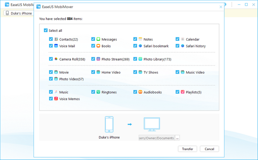Click the Duke's iPhone source device icon

pos(109,124)
